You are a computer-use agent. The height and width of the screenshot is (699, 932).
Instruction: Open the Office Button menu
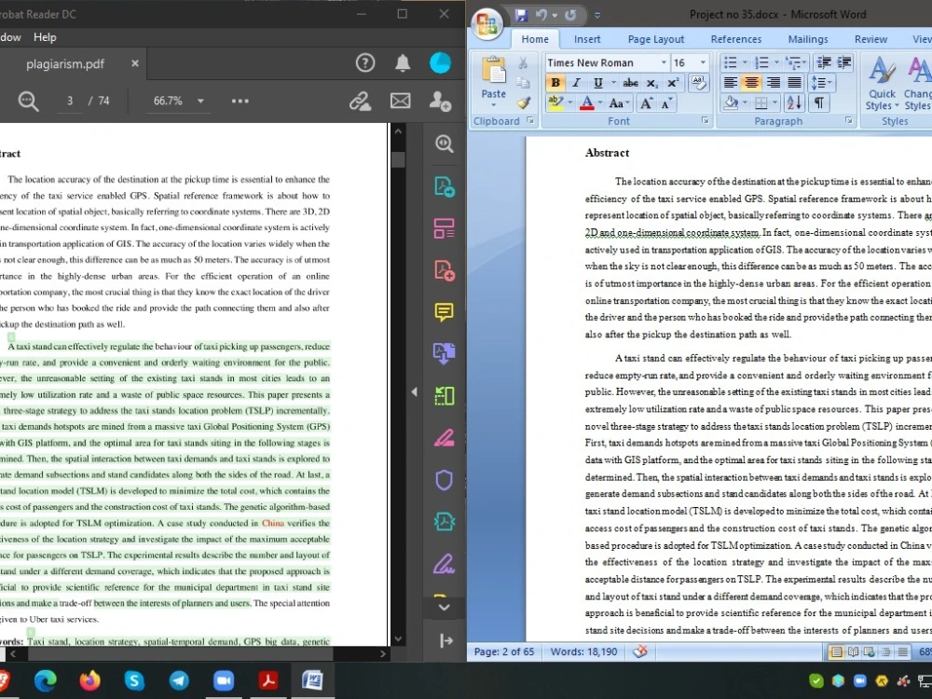487,24
